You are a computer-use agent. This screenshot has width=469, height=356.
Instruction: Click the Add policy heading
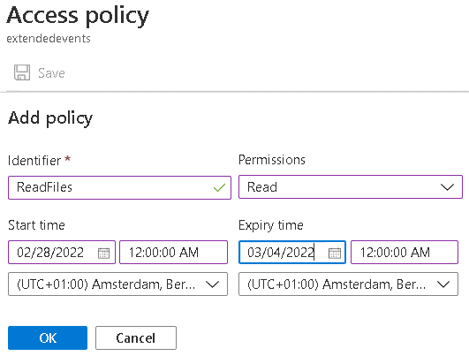[x=50, y=118]
